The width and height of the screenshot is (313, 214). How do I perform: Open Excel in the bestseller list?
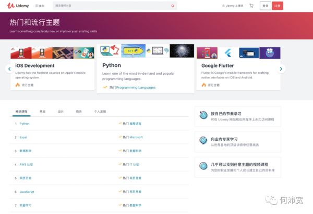pyautogui.click(x=23, y=137)
